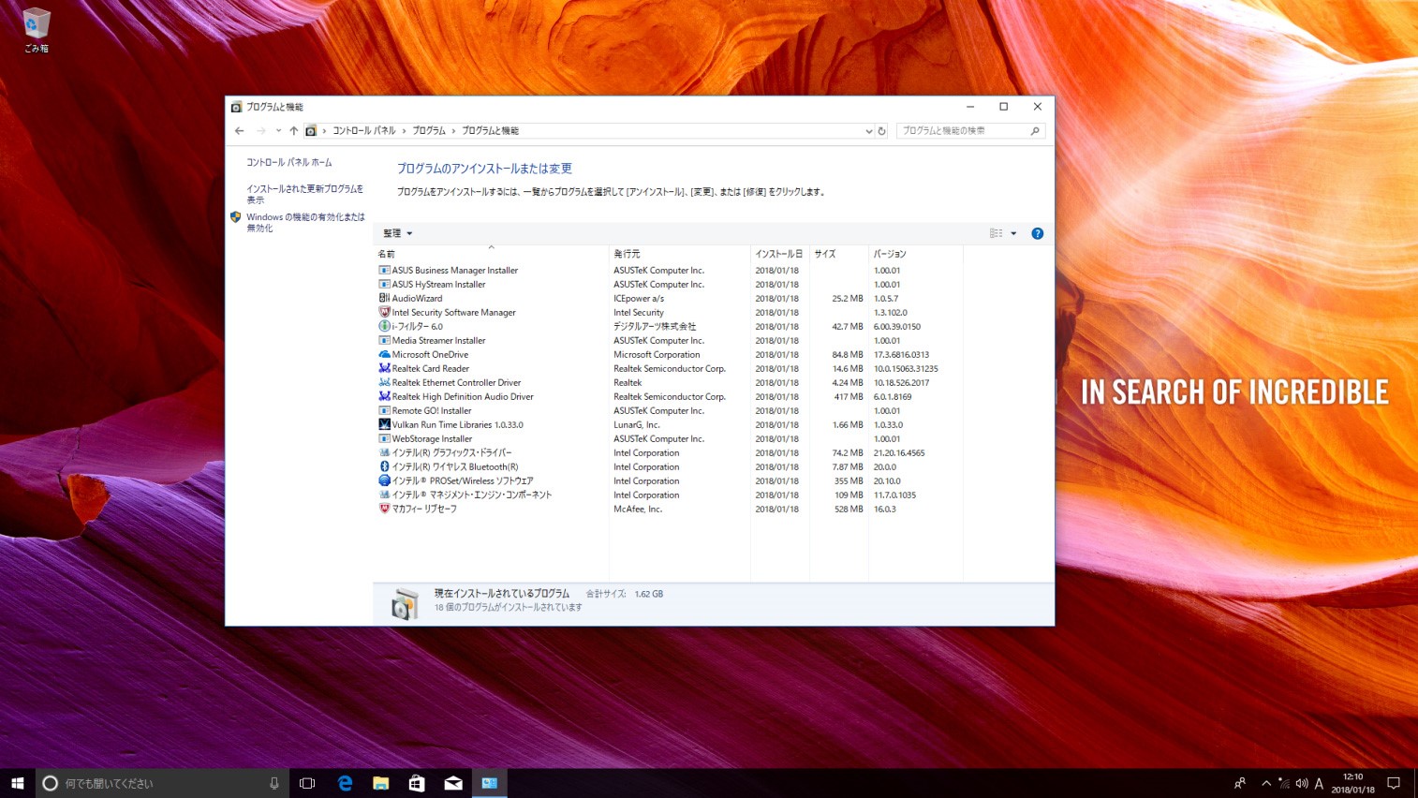Click the コントロール パネル breadcrumb
The height and width of the screenshot is (798, 1418).
[x=364, y=131]
